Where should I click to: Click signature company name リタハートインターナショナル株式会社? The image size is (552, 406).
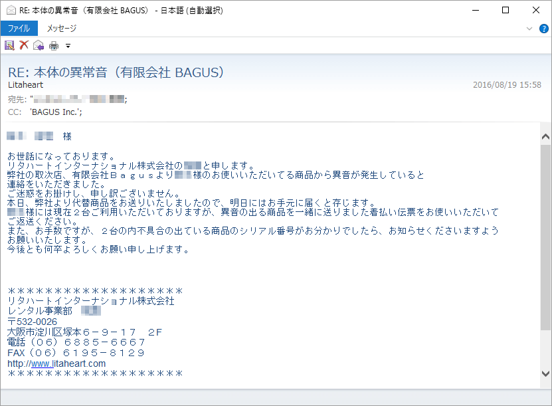point(91,301)
